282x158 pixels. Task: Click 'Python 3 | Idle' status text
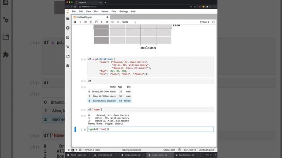pos(92,150)
